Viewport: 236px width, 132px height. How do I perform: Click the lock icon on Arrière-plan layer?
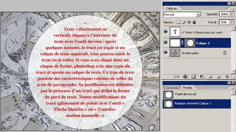(x=224, y=53)
